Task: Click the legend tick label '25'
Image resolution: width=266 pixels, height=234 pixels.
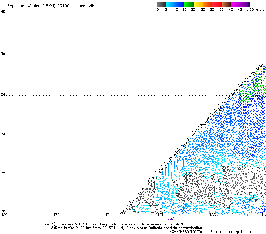Action: pyautogui.click(x=203, y=10)
